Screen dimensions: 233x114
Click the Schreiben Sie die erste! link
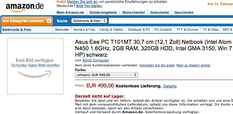point(157,65)
